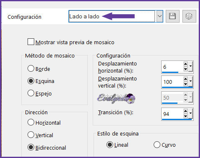Image resolution: width=200 pixels, height=158 pixels.
Task: Click the blue bar under Transición value
Action: (x=177, y=119)
